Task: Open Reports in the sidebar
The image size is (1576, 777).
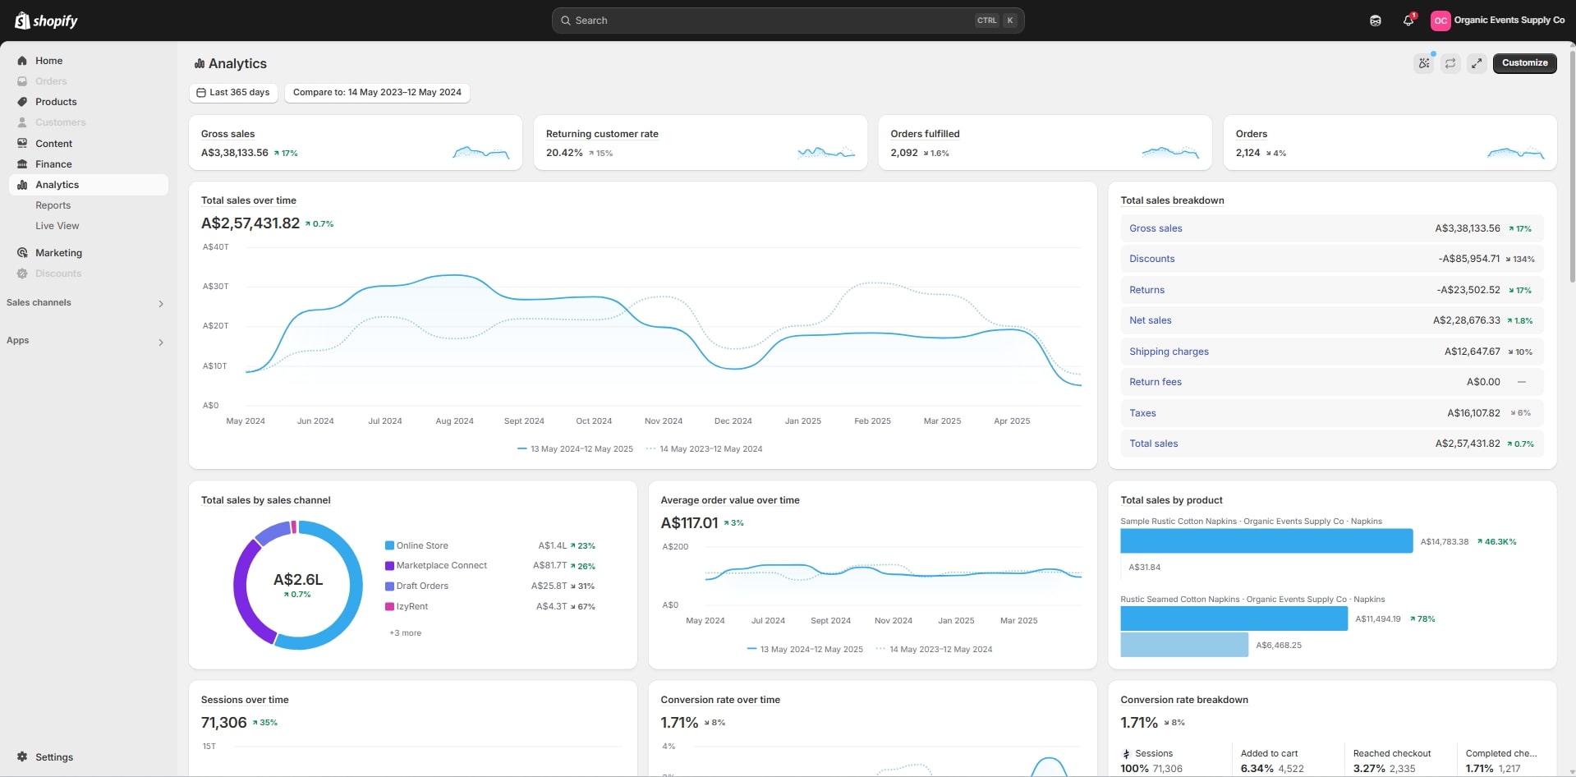Action: click(x=53, y=205)
